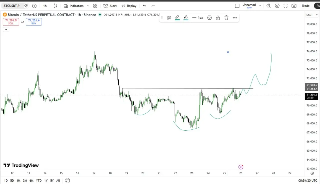
Task: Click the diamond icon beside BTCUSDT.P
Action: tap(26, 6)
